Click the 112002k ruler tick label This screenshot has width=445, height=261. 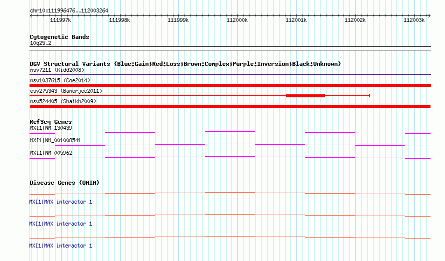(355, 20)
